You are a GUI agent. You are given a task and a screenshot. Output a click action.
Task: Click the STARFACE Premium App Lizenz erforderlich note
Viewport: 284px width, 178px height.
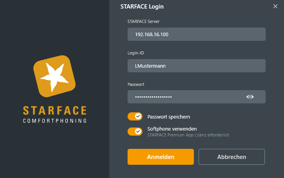click(188, 135)
